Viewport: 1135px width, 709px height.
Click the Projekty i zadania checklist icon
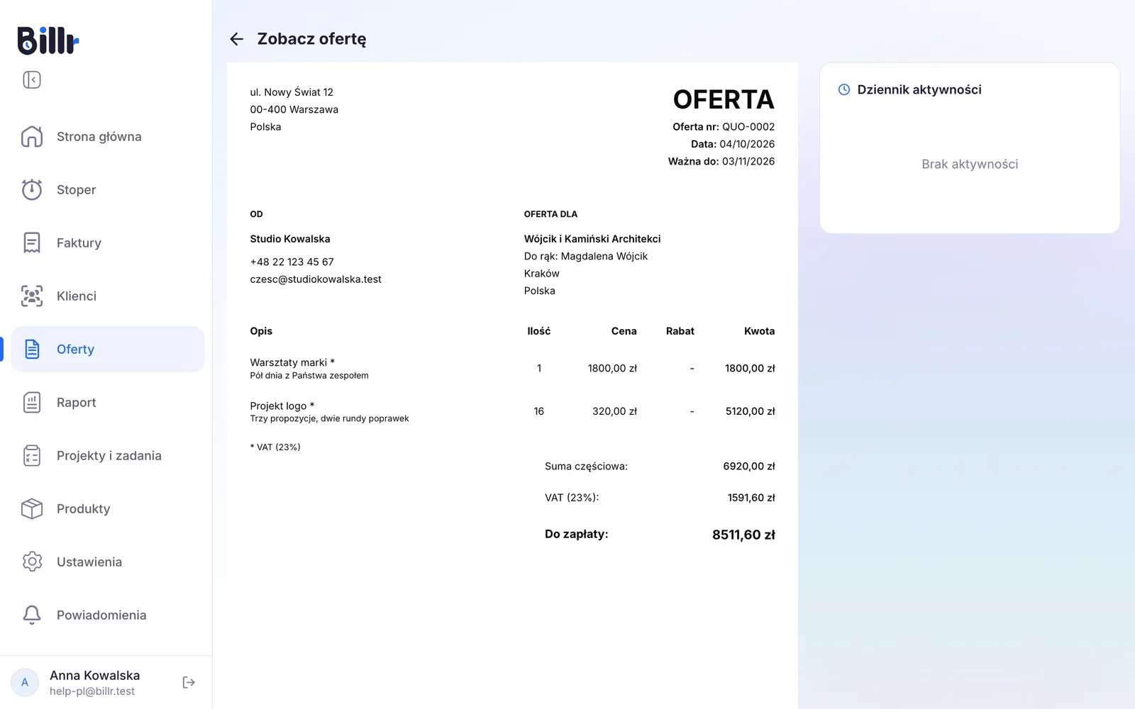point(32,455)
